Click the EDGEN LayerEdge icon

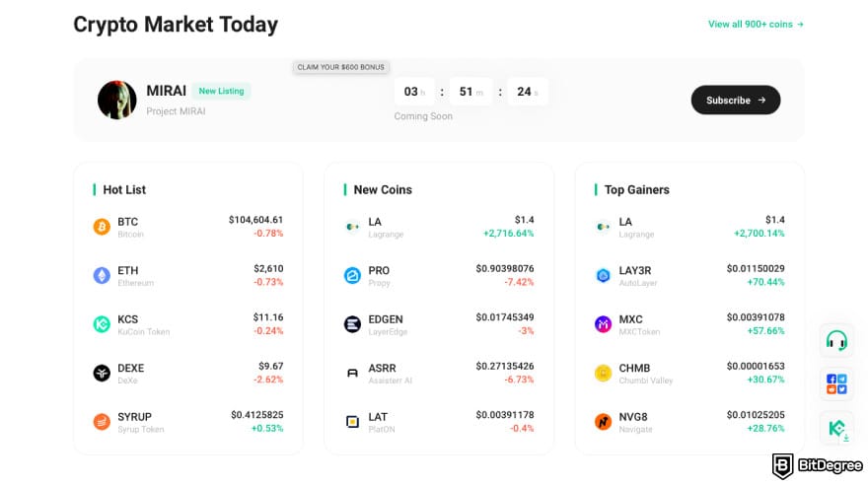pyautogui.click(x=352, y=324)
